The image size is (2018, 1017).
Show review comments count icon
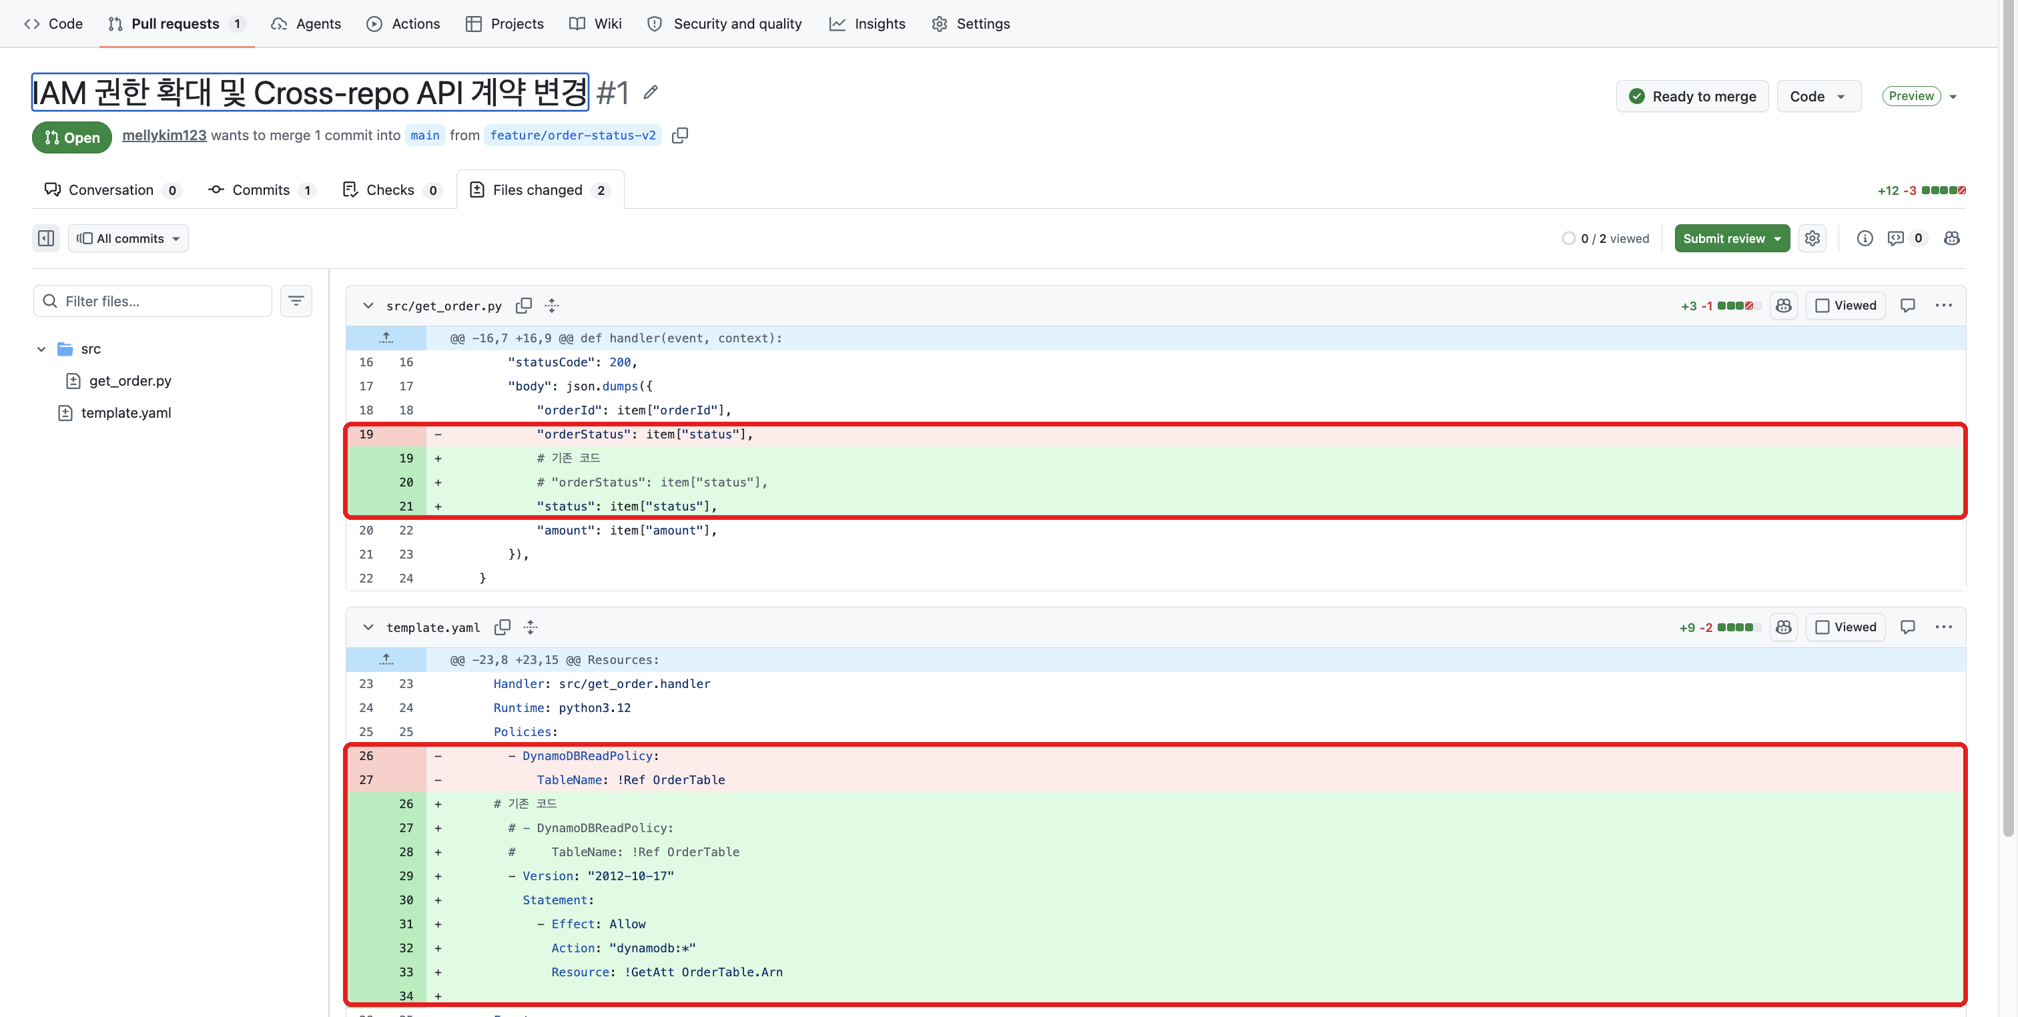(x=1906, y=238)
